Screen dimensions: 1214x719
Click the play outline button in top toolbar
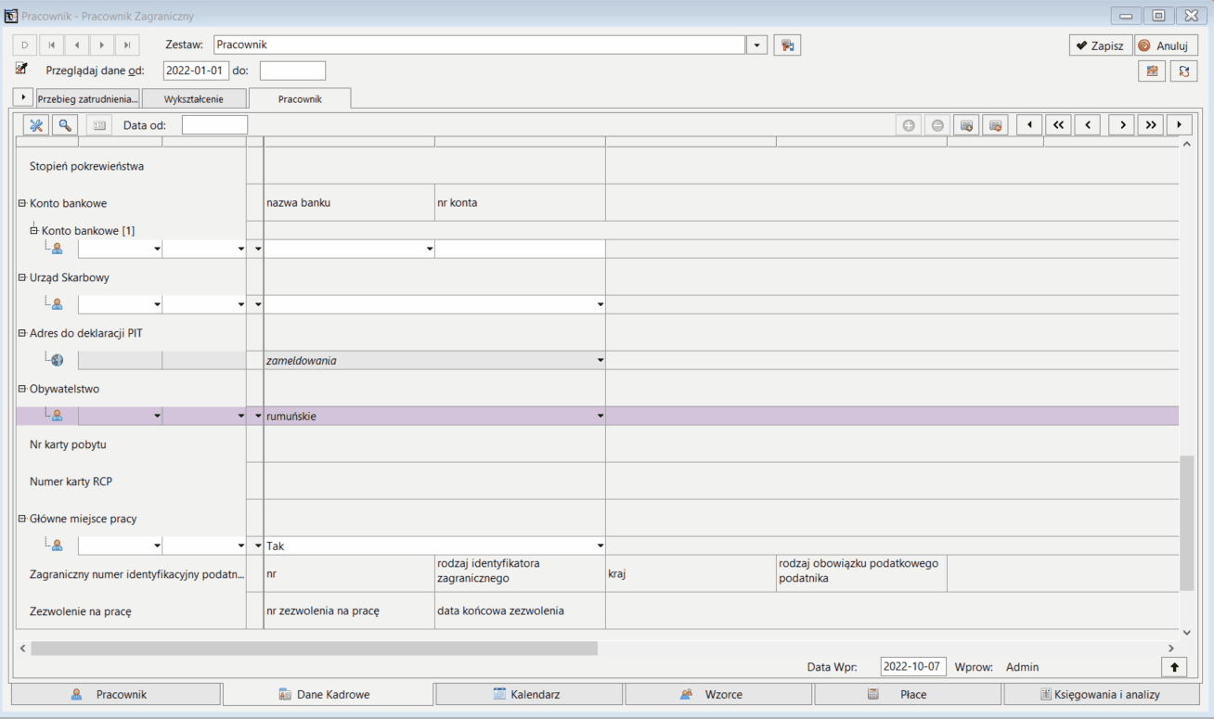click(24, 45)
